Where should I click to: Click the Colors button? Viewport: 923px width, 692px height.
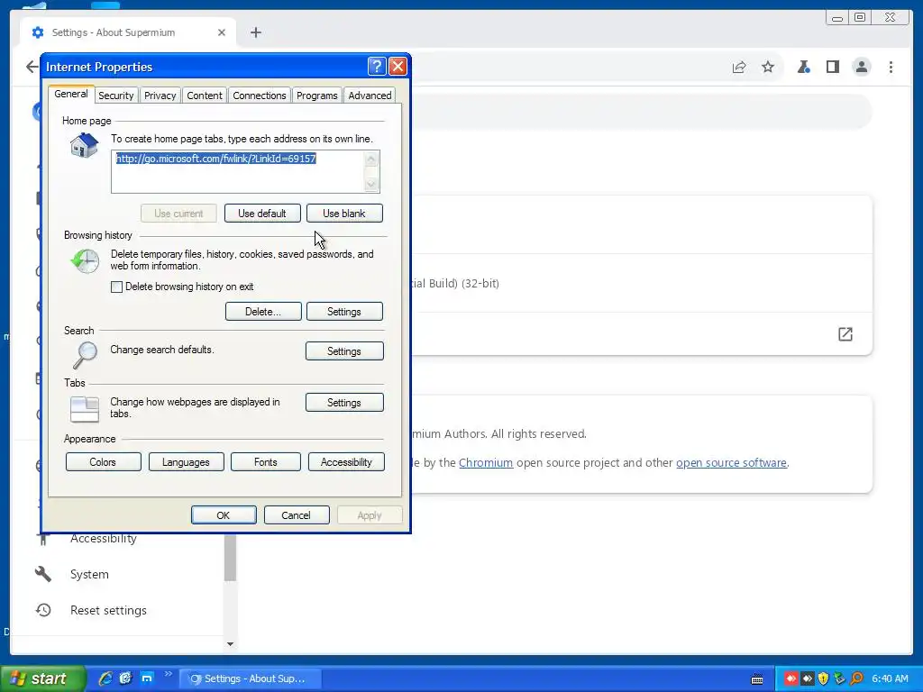tap(103, 462)
